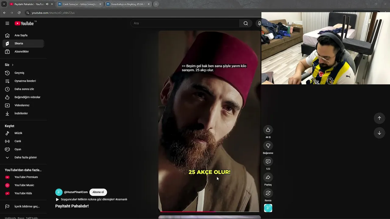Viewport: 390px width, 219px height.
Task: Close the Fenerbahçe vs Beşiktaş tab
Action: point(149,4)
